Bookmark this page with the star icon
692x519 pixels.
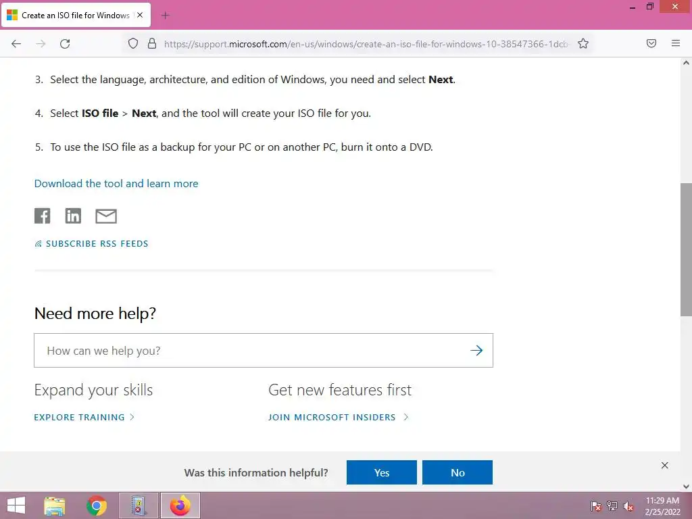[x=583, y=43]
